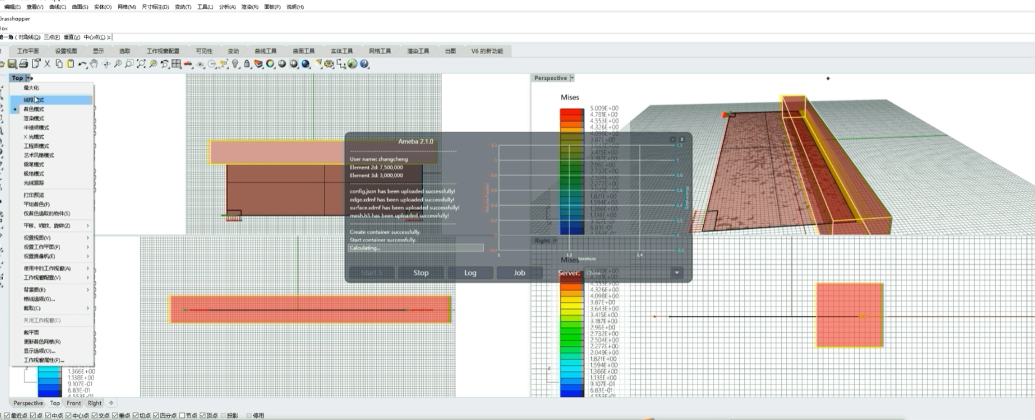Select the Pan hand tool

pos(94,64)
